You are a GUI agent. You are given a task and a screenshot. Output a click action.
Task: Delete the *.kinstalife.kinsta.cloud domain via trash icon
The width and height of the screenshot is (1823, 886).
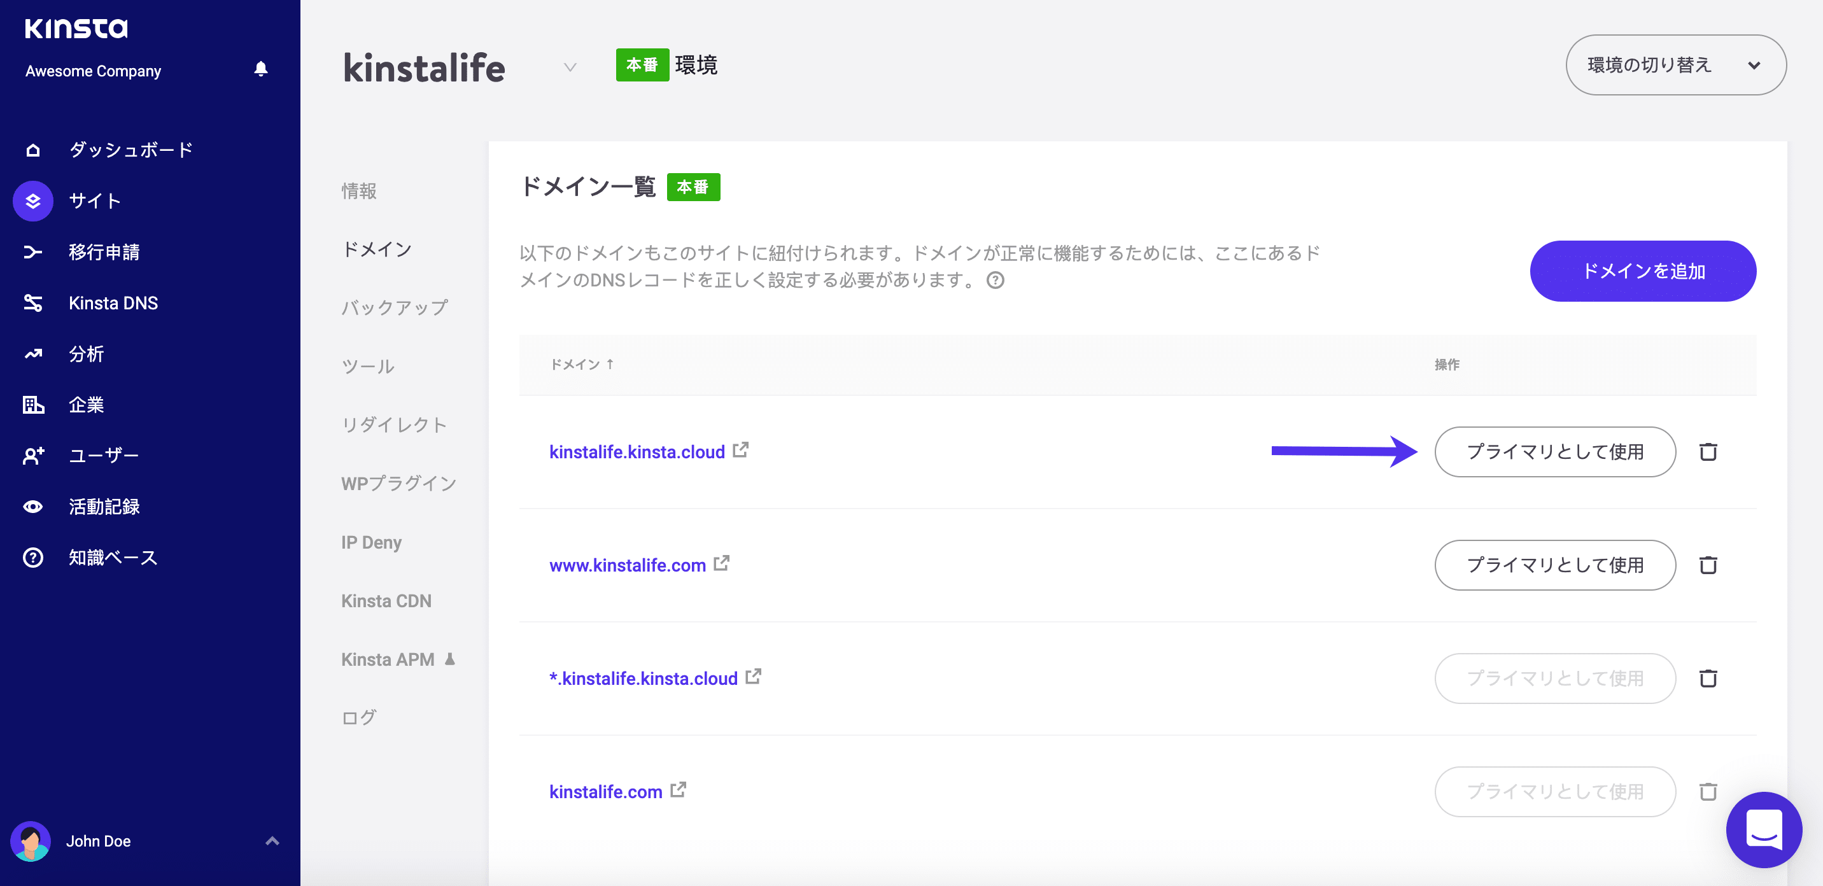click(1708, 678)
